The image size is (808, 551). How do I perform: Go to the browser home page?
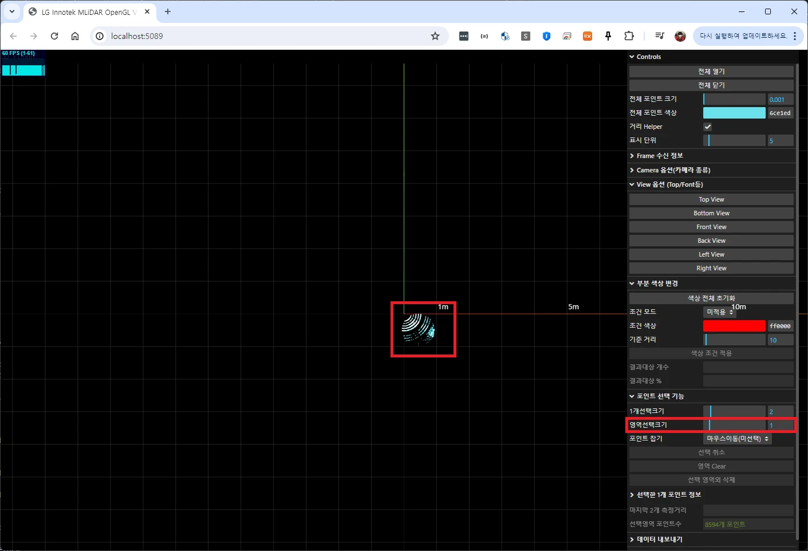click(75, 36)
